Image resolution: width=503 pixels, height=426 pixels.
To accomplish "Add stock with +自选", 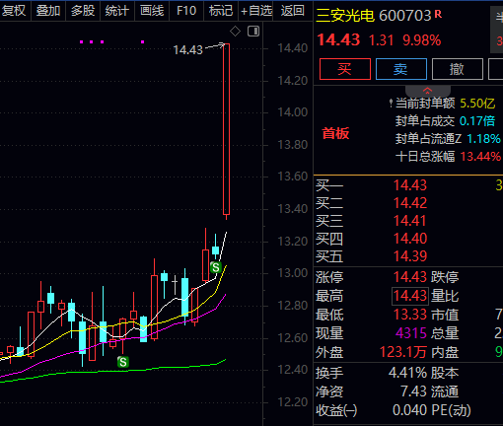I will (256, 11).
